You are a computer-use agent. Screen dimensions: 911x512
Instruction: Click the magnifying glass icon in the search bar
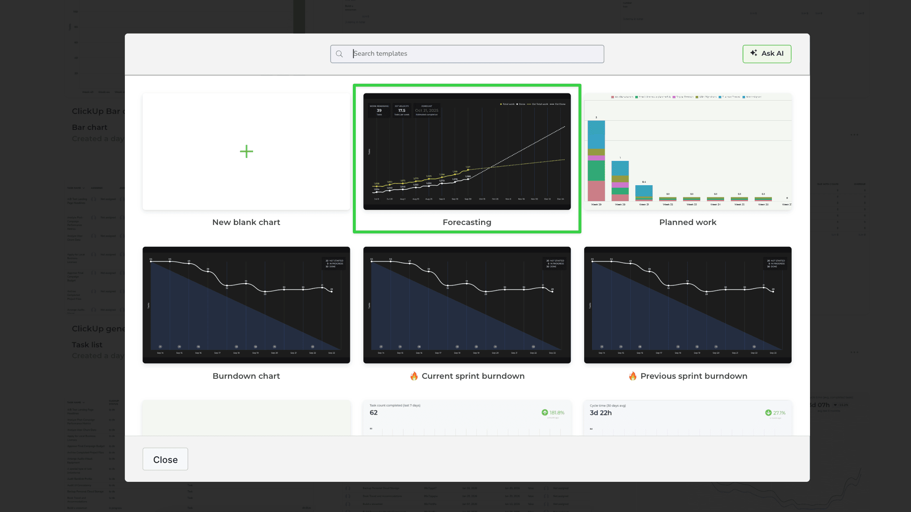(x=339, y=54)
